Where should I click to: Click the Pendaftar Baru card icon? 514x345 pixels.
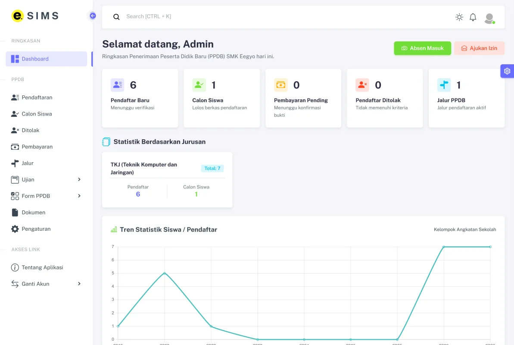click(117, 85)
